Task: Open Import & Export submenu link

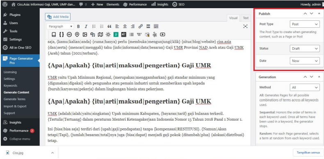Action: (15, 106)
